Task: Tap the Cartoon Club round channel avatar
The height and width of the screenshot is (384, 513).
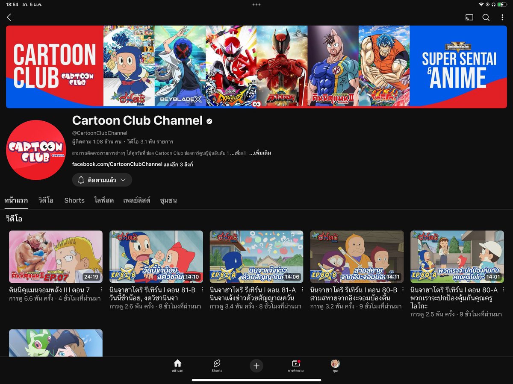Action: point(36,150)
